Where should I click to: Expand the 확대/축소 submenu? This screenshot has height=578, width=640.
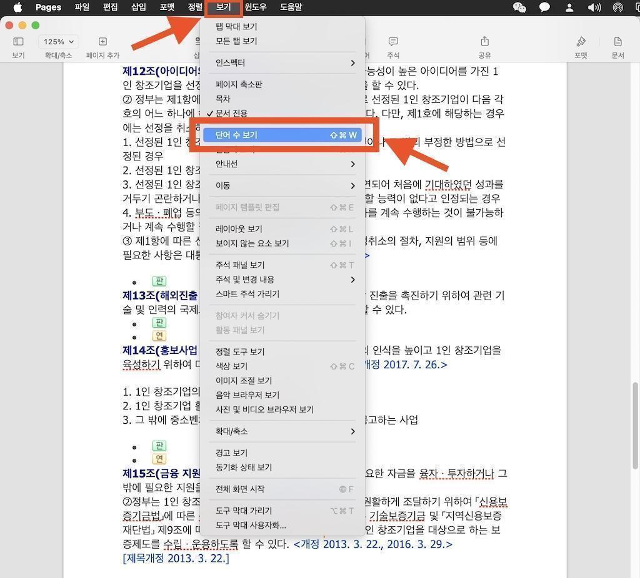[x=282, y=431]
